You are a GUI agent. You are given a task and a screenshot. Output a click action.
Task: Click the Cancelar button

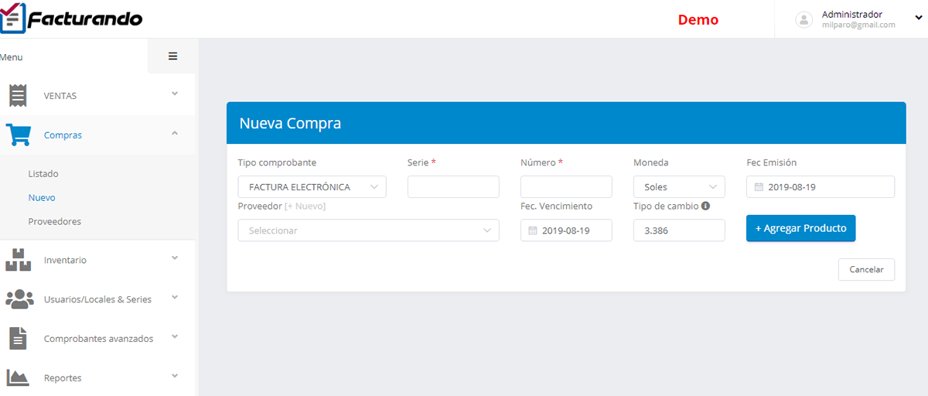pyautogui.click(x=866, y=269)
